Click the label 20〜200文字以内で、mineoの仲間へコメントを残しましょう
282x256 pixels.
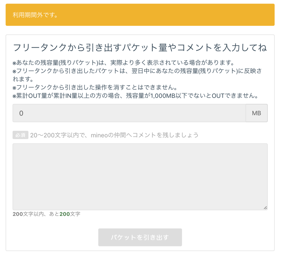click(114, 135)
